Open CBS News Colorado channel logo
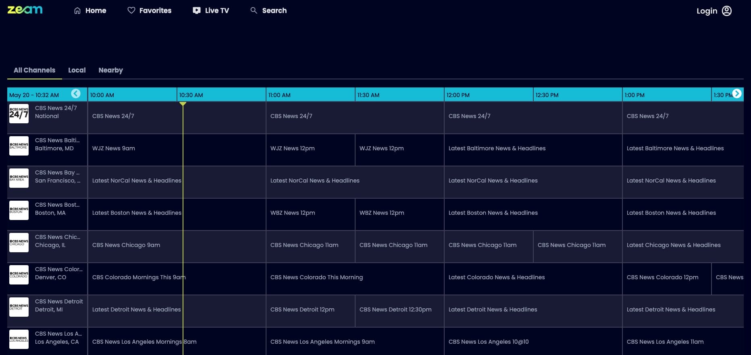This screenshot has width=751, height=355. (x=19, y=275)
